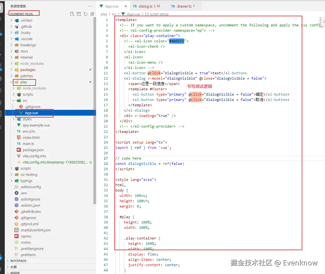Expand the breakings folder
The width and height of the screenshot is (325, 274).
[x=11, y=45]
